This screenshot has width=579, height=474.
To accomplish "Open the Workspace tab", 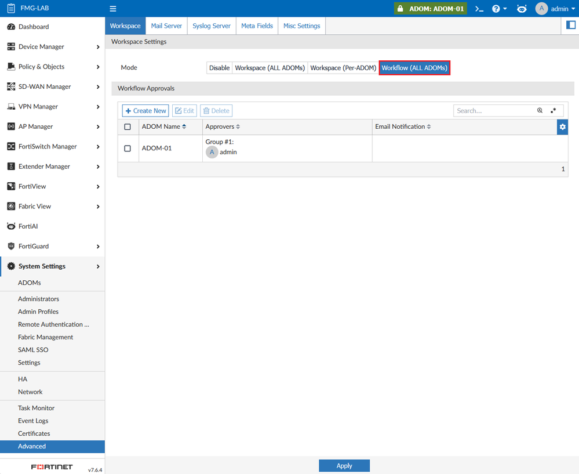I will click(x=125, y=26).
